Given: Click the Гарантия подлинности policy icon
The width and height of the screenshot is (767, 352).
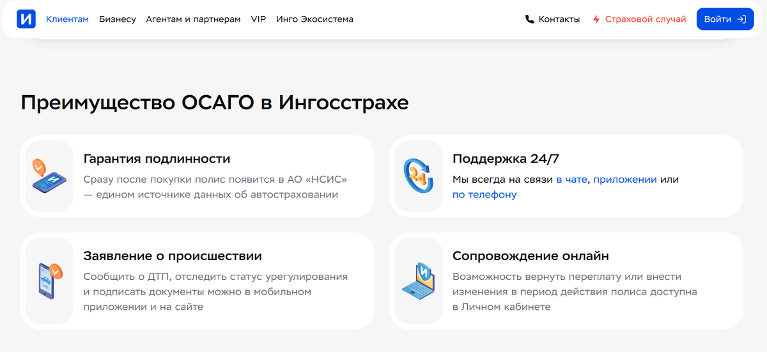Looking at the screenshot, I should 50,176.
